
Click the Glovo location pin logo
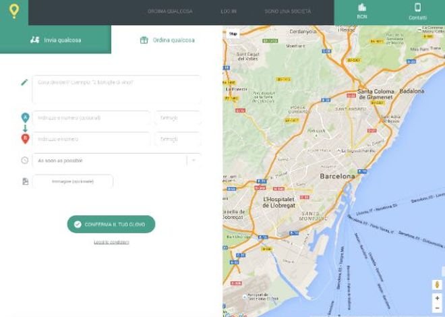click(x=14, y=11)
